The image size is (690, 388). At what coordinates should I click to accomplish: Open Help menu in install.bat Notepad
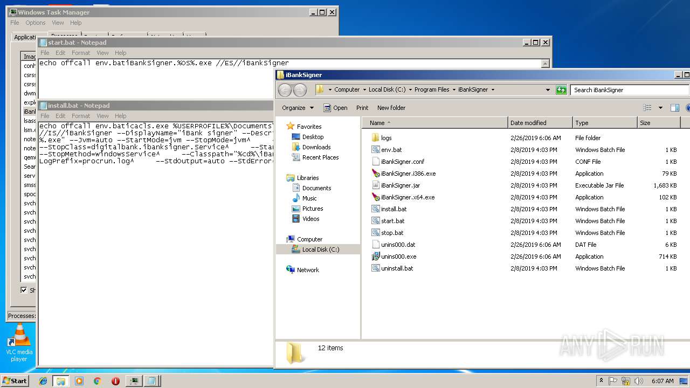coord(120,116)
